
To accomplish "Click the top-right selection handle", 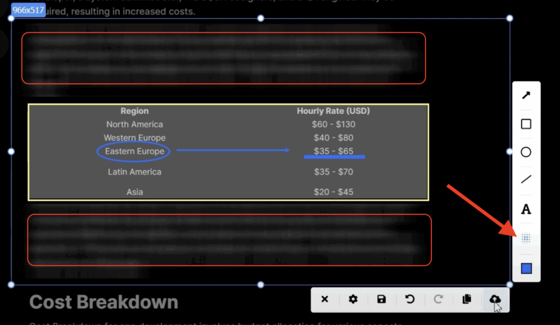I will tap(510, 18).
